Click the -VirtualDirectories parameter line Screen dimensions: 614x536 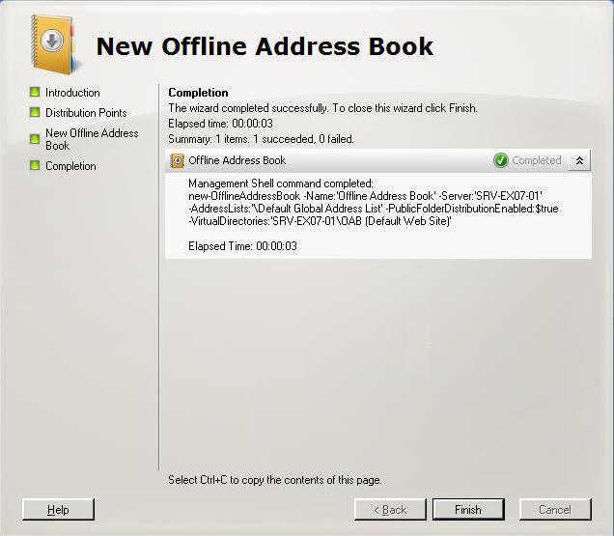point(320,221)
